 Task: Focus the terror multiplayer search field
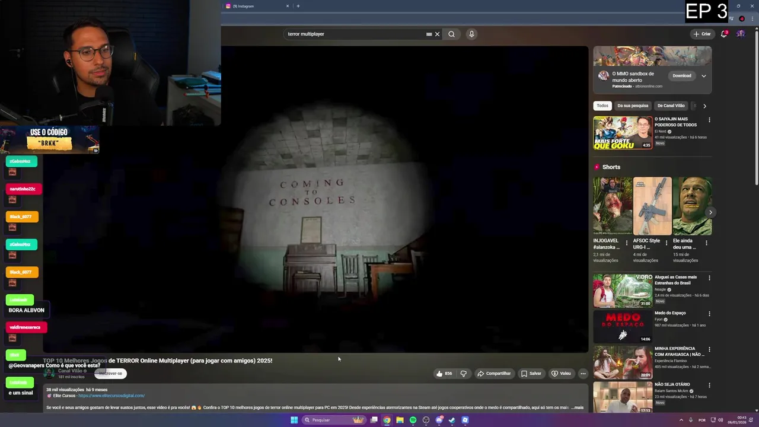356,34
